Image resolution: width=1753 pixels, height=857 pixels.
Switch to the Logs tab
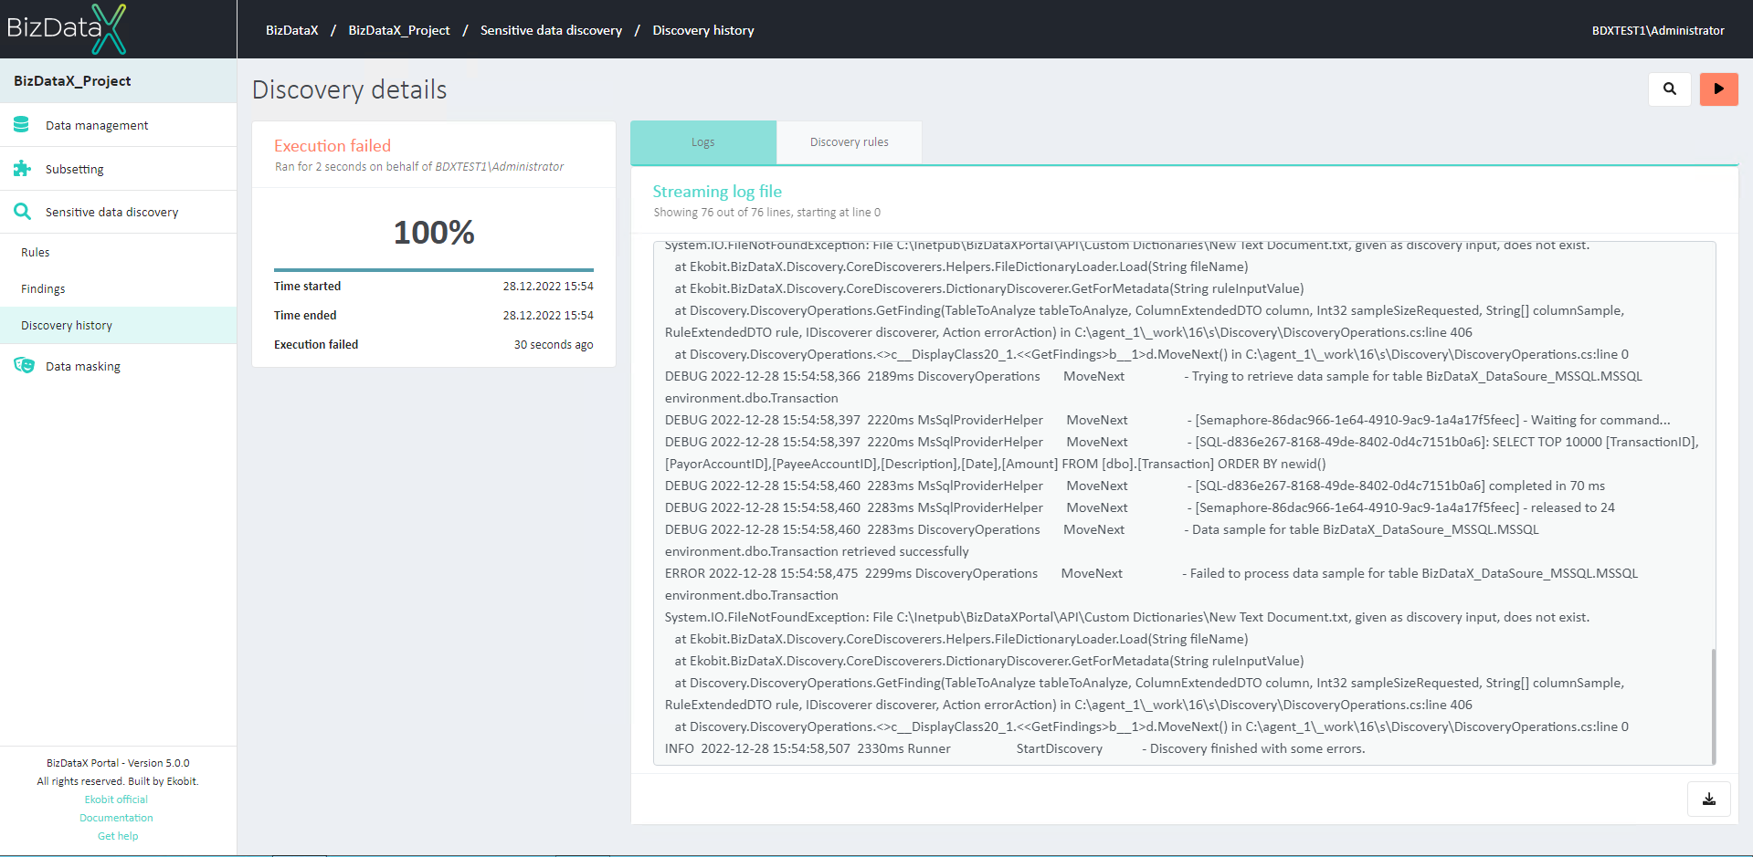[703, 142]
